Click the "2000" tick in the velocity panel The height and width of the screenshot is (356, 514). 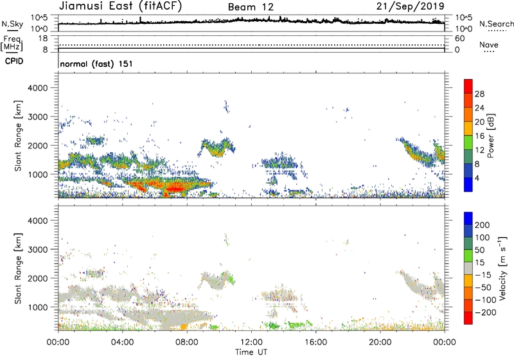coord(38,278)
